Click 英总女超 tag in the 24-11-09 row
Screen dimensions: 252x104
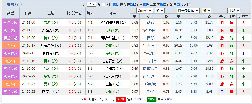pyautogui.click(x=11, y=23)
